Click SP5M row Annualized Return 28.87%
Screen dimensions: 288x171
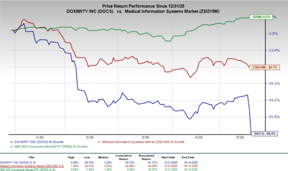click(x=153, y=169)
